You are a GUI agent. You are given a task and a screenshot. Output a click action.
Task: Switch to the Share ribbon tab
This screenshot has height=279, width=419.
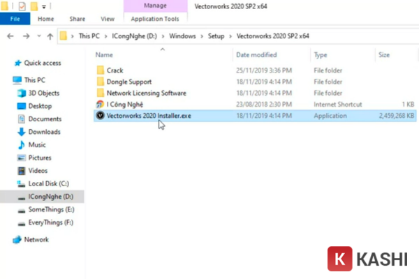click(x=78, y=19)
